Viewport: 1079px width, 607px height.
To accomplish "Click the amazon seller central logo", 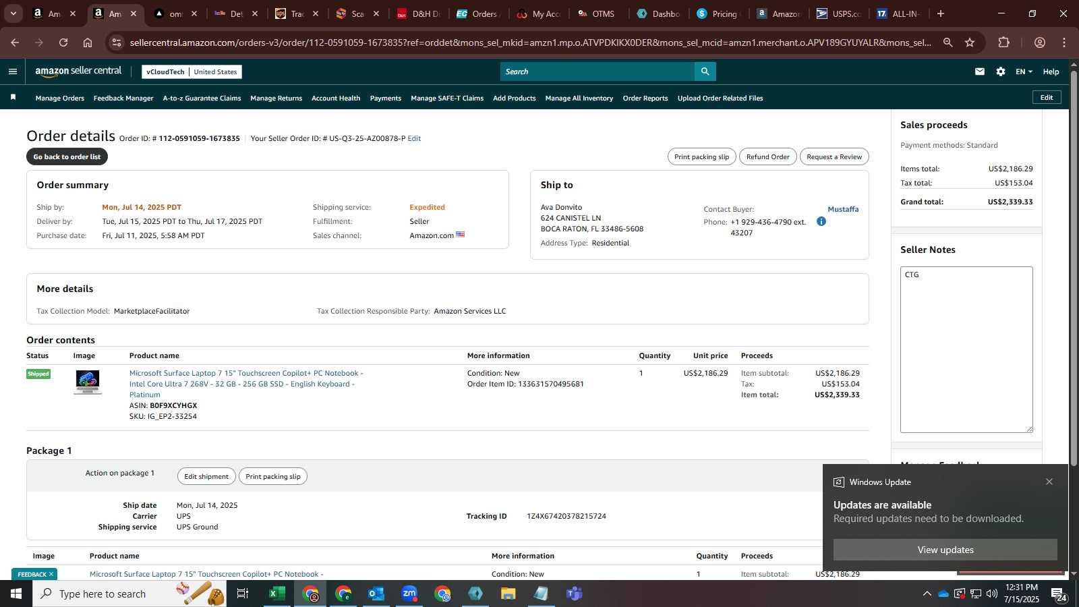I will click(x=78, y=71).
